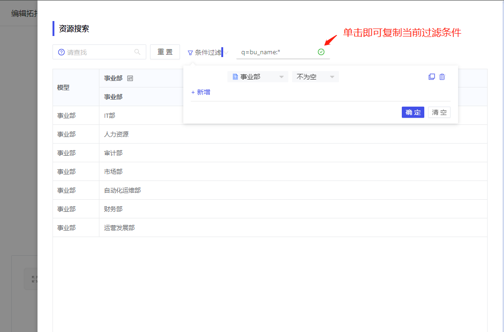Click the column settings icon beside 事业部 header
The height and width of the screenshot is (332, 504).
coord(130,78)
